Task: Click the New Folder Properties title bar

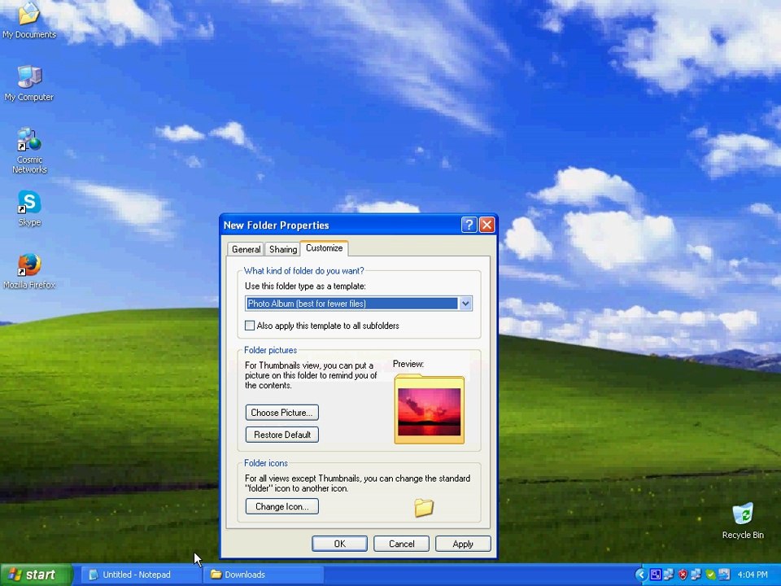Action: (x=338, y=225)
